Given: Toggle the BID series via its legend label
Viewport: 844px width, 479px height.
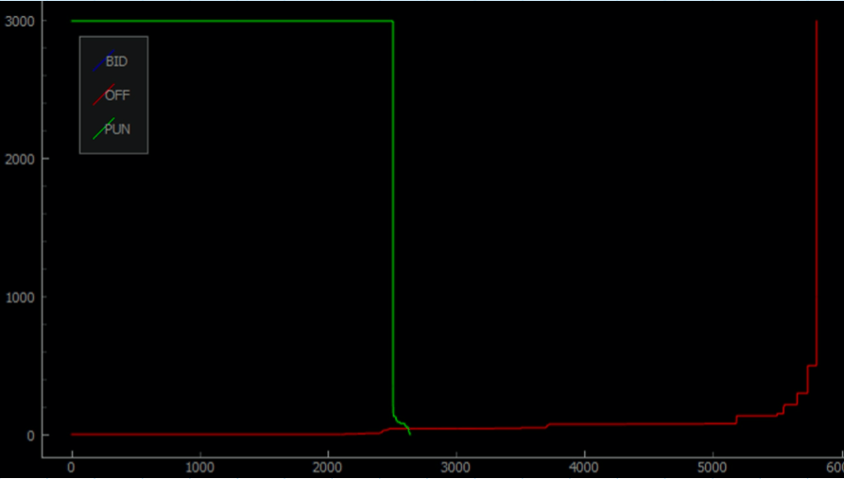Looking at the screenshot, I should tap(117, 61).
